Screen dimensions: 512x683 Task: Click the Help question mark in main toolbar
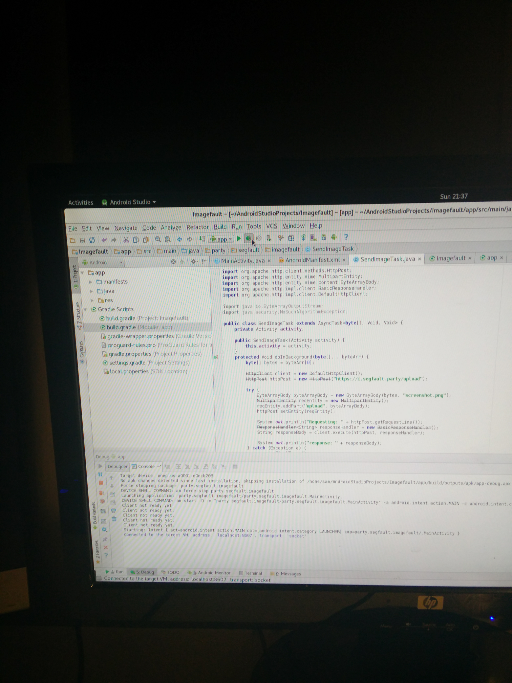click(346, 237)
